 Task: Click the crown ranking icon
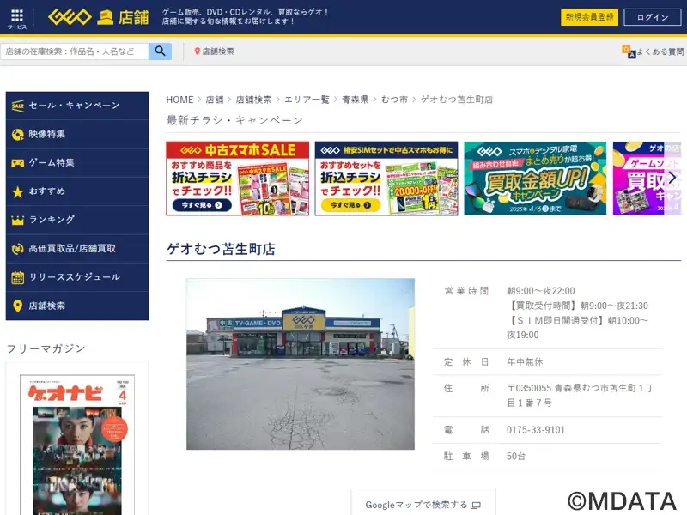click(17, 221)
